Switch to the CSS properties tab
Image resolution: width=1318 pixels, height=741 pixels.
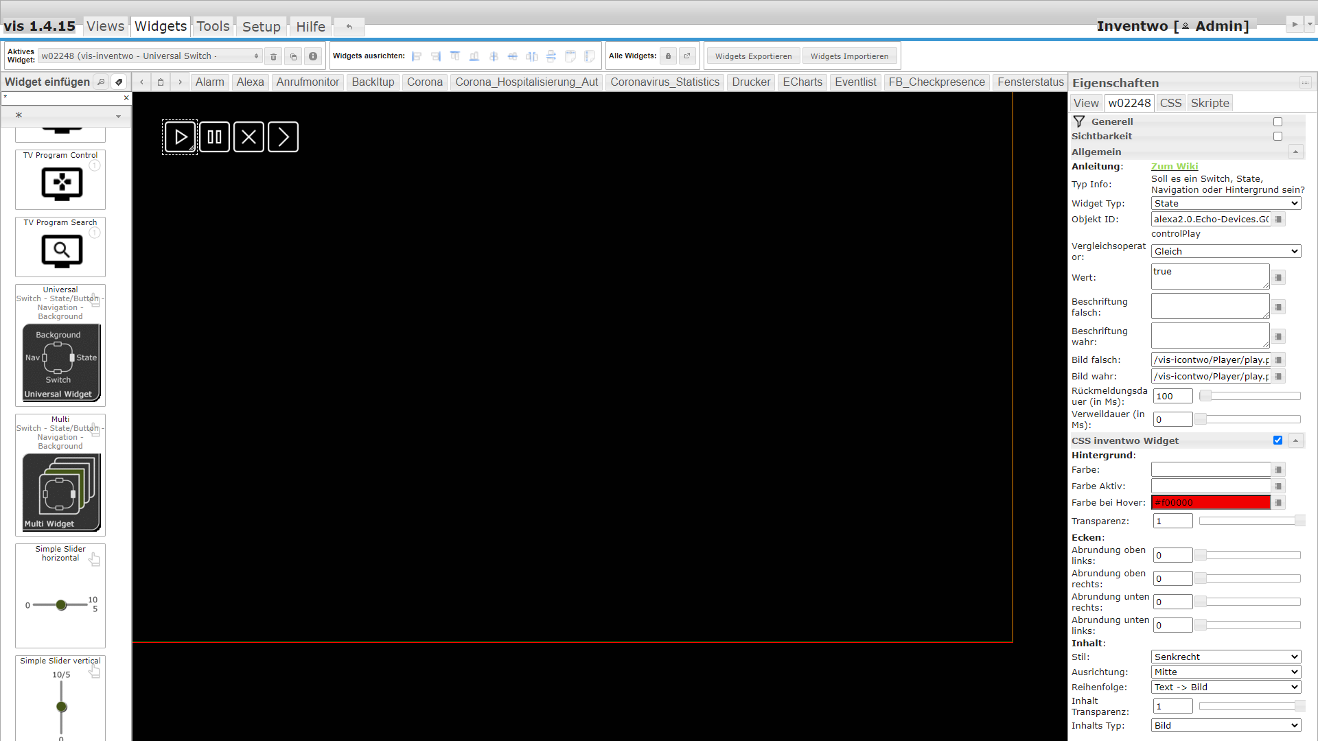[1170, 103]
